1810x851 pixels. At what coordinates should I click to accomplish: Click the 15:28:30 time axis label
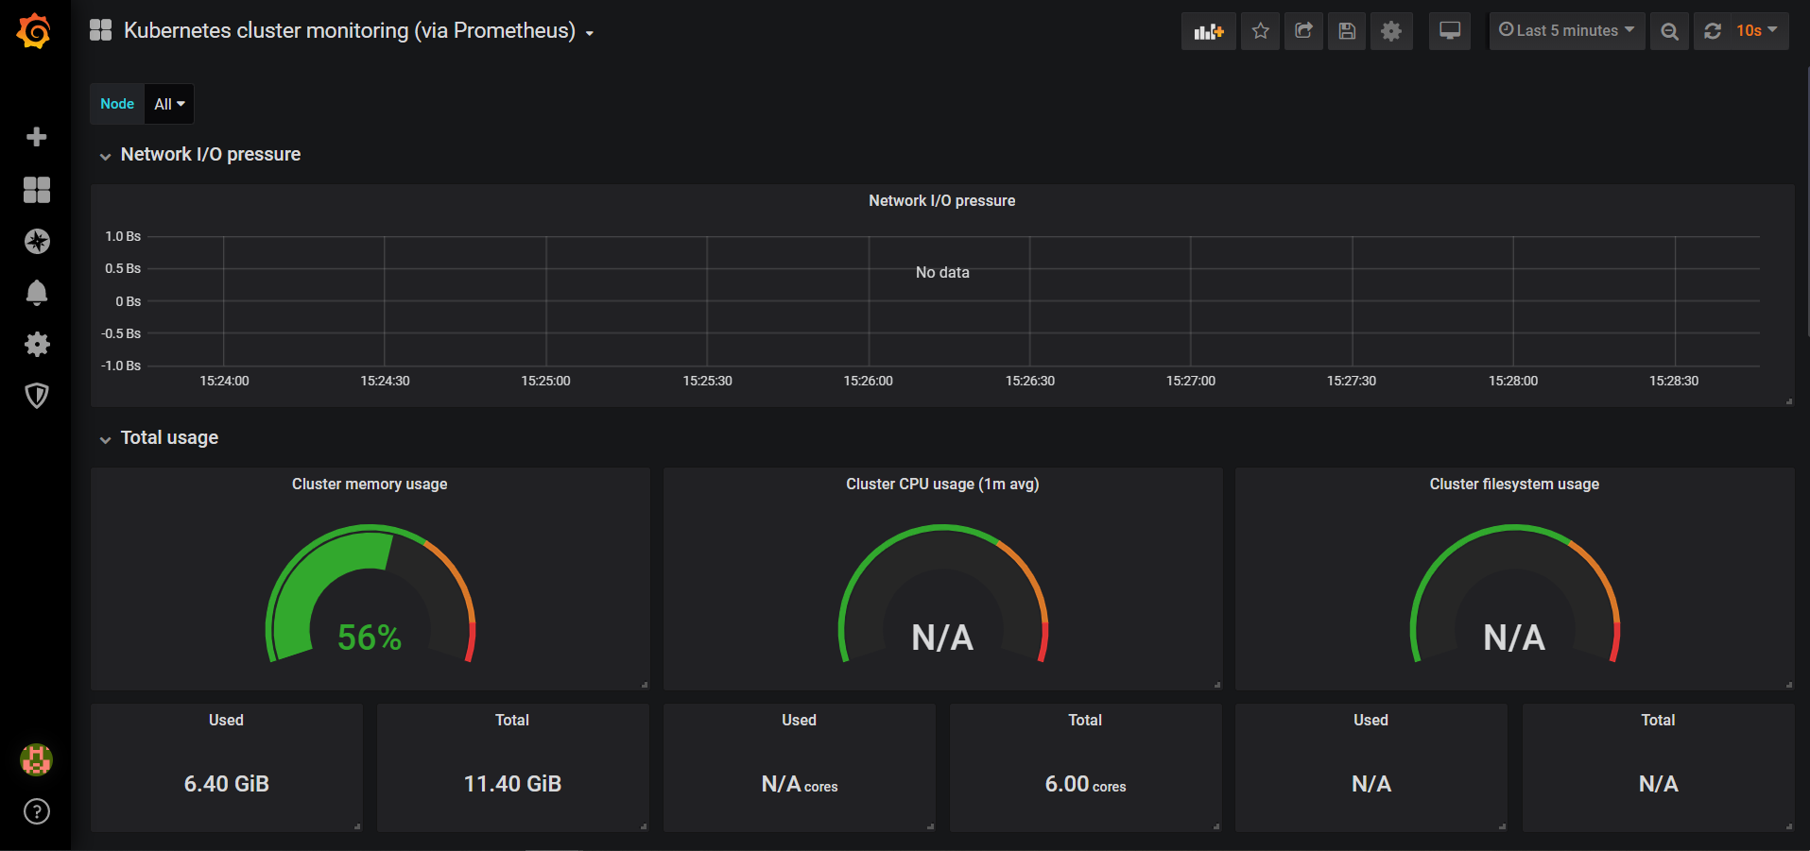point(1674,381)
